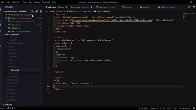Click the Close All Editors icon
This screenshot has width=196, height=110.
41,11
